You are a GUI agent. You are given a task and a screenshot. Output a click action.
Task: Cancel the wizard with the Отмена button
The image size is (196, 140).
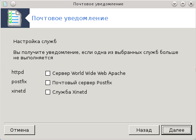pos(19,130)
